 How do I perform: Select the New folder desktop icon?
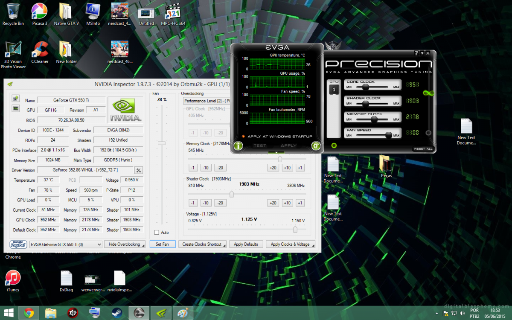click(66, 52)
